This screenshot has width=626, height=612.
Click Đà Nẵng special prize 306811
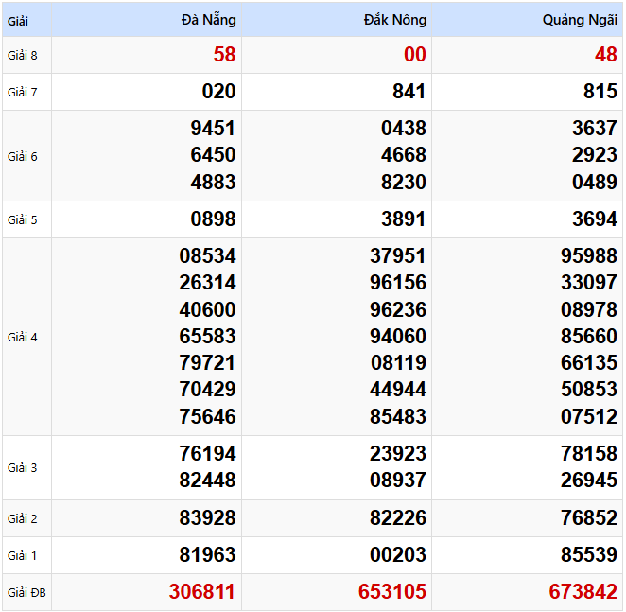tap(202, 592)
